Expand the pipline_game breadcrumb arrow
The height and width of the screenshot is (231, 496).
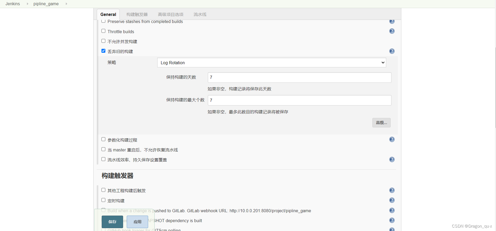tap(66, 4)
